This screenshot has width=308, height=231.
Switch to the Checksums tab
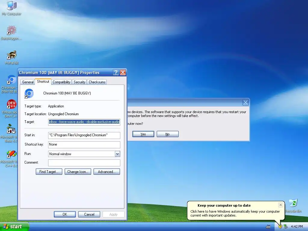click(x=97, y=82)
